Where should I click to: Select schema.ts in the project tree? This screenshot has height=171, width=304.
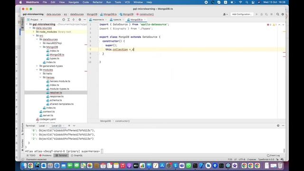(x=56, y=100)
